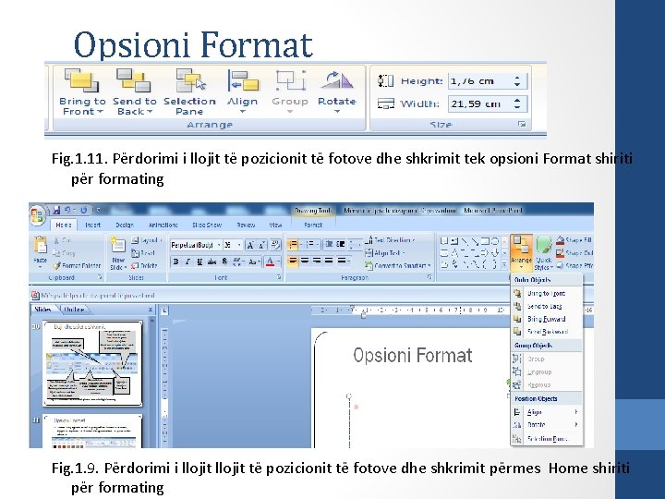Click the New Slide icon
Image resolution: width=665 pixels, height=499 pixels.
[x=118, y=246]
